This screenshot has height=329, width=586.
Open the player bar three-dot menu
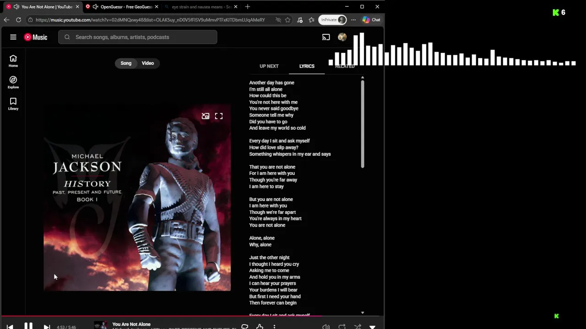pos(274,327)
